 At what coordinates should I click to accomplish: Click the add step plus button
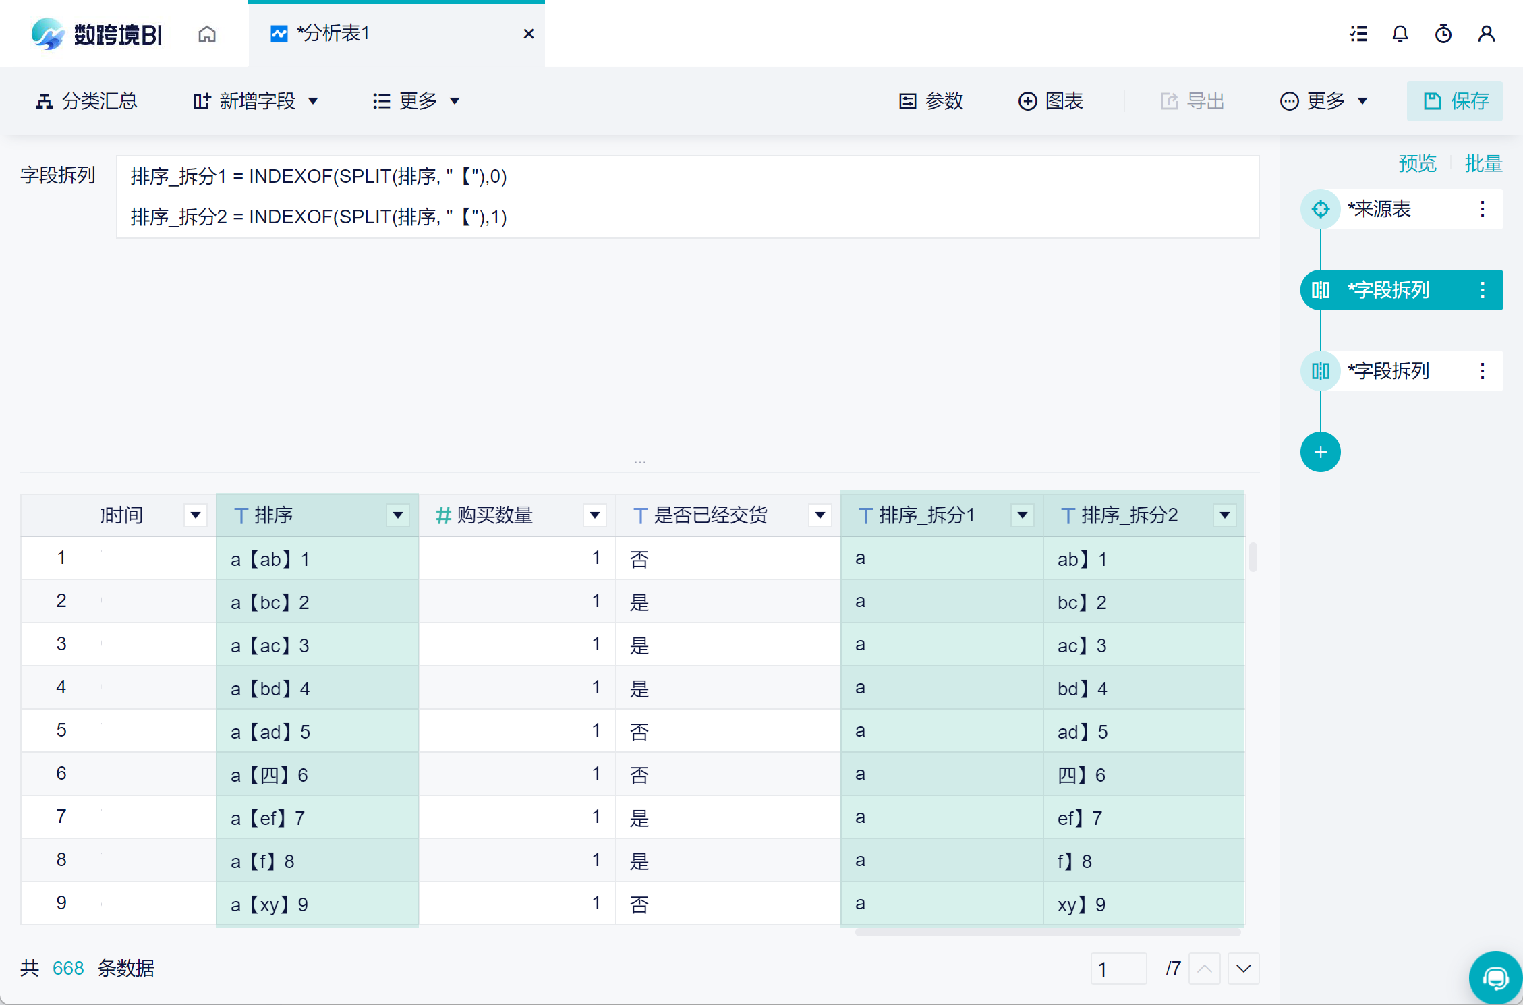click(1320, 452)
